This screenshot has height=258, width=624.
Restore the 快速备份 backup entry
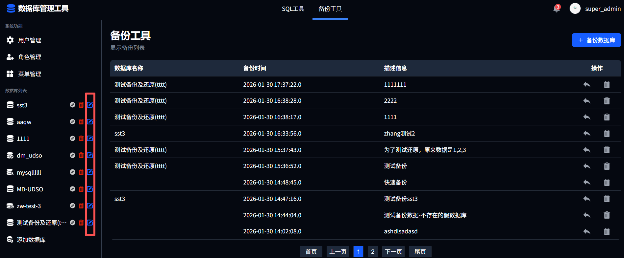[x=587, y=182]
